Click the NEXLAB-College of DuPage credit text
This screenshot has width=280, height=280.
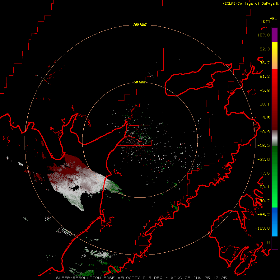[x=250, y=3]
